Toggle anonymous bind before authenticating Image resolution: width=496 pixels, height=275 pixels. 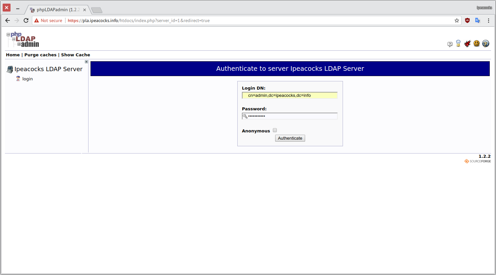tap(275, 130)
